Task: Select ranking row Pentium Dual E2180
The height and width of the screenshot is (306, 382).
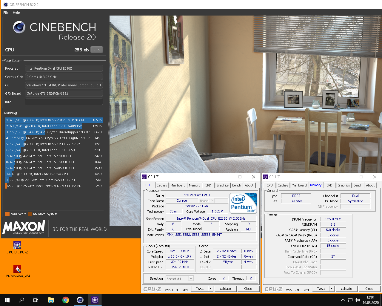Action: 54,186
